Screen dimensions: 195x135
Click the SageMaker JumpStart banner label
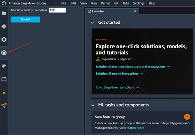pos(116,59)
